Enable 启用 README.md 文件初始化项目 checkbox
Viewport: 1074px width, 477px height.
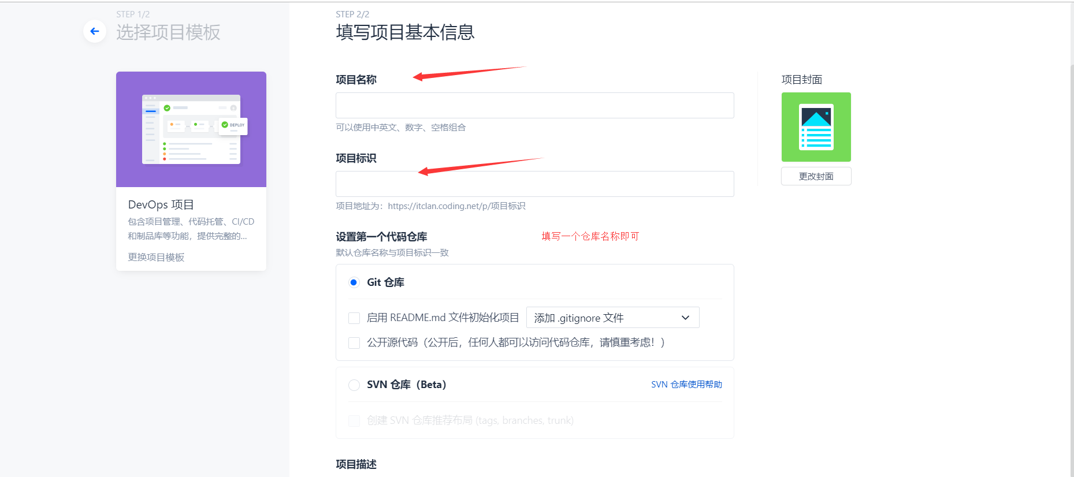(x=354, y=318)
